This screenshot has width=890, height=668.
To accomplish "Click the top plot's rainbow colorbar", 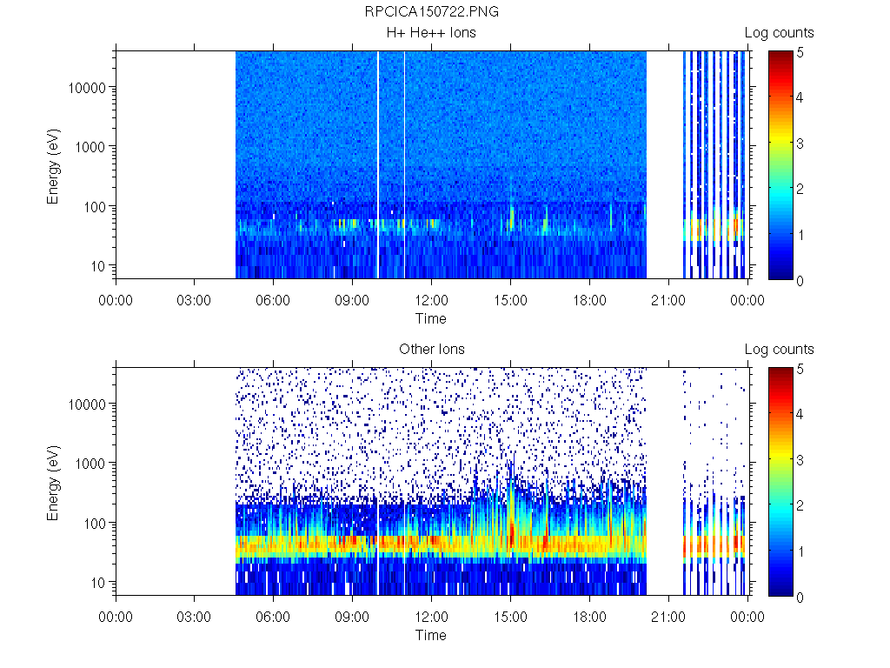I will pos(780,165).
